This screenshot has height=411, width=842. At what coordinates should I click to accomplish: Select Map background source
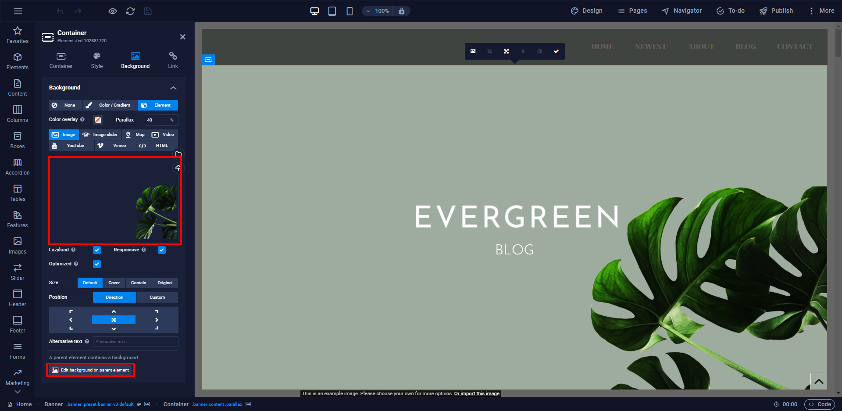coord(135,135)
